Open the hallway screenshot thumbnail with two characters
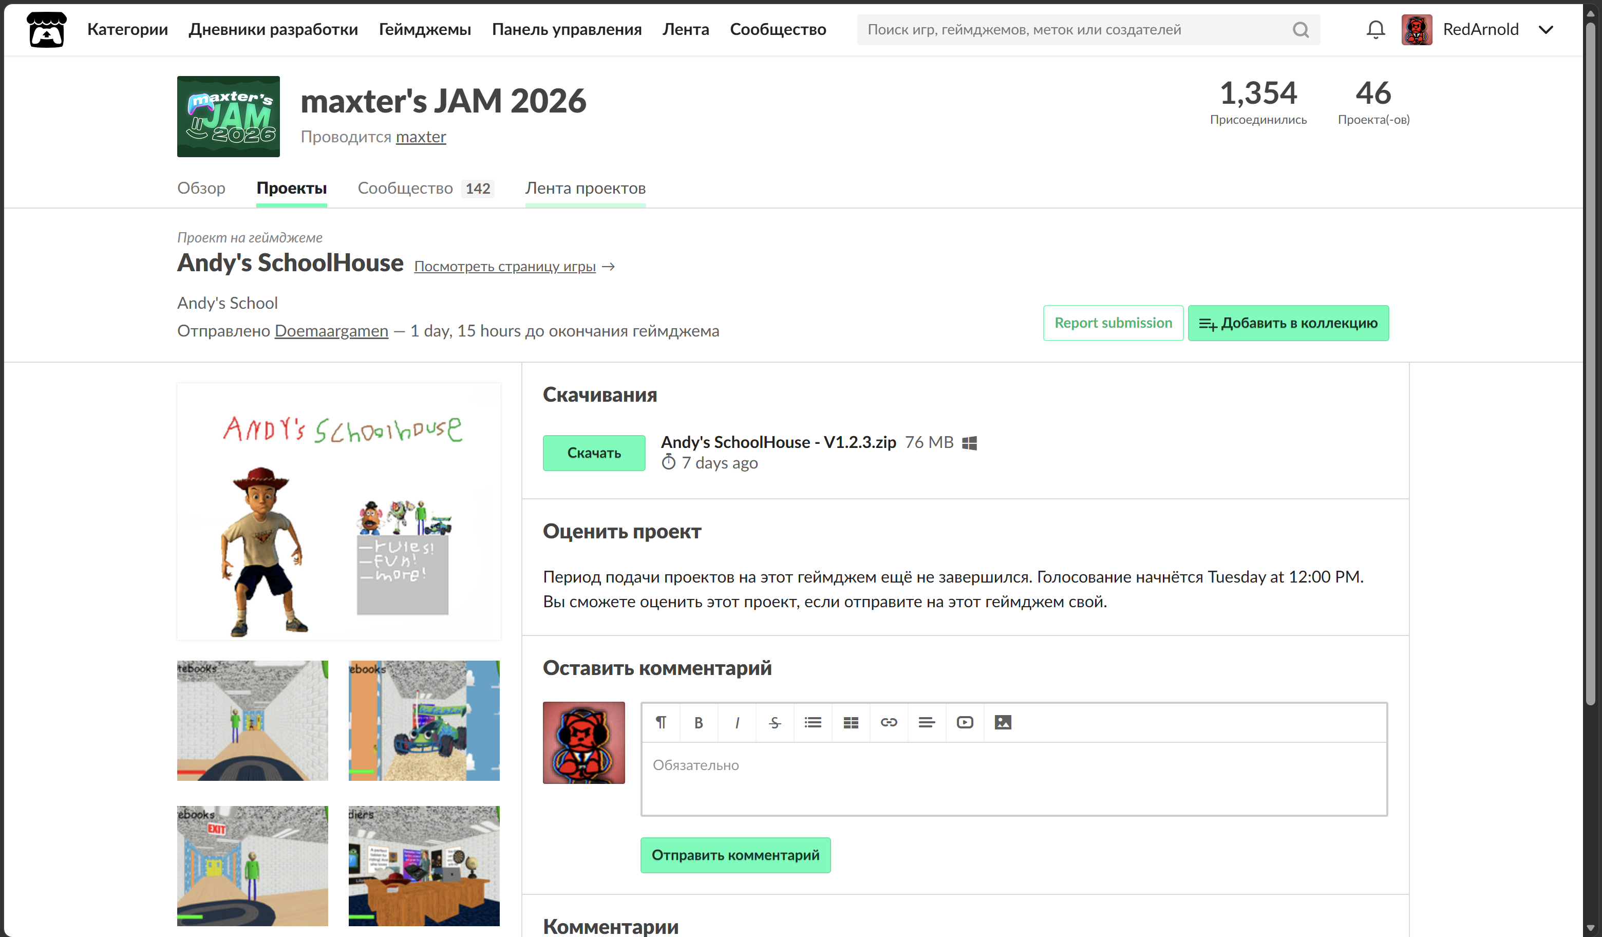Viewport: 1602px width, 937px height. click(x=252, y=720)
